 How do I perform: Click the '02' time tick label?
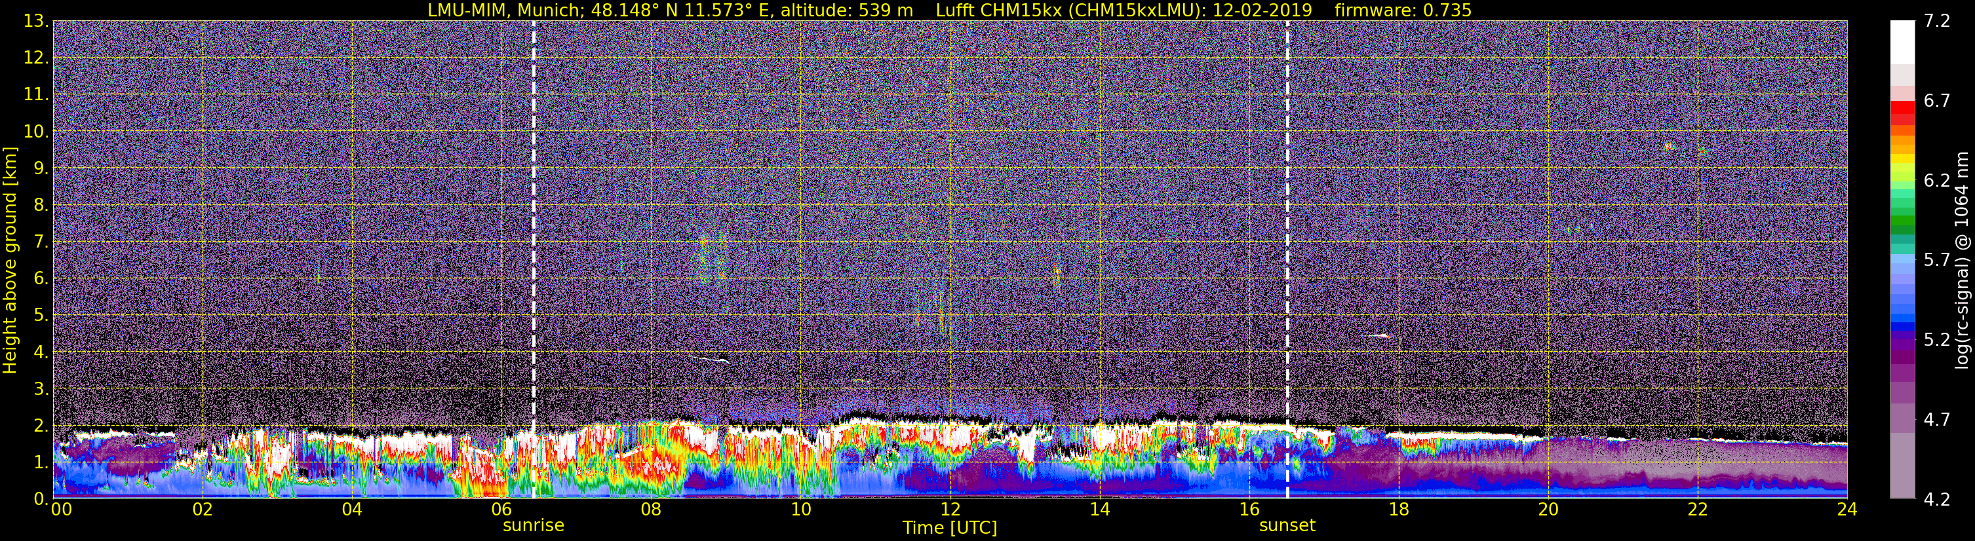203,510
